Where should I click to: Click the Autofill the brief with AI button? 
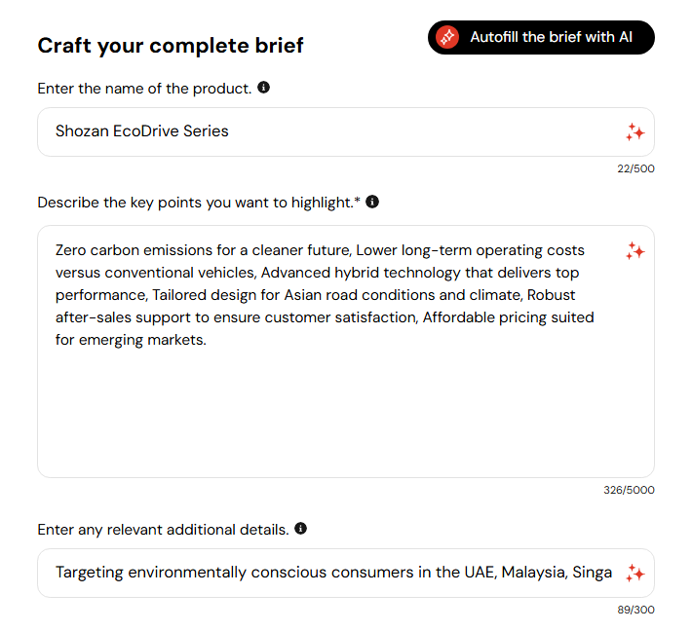point(541,37)
